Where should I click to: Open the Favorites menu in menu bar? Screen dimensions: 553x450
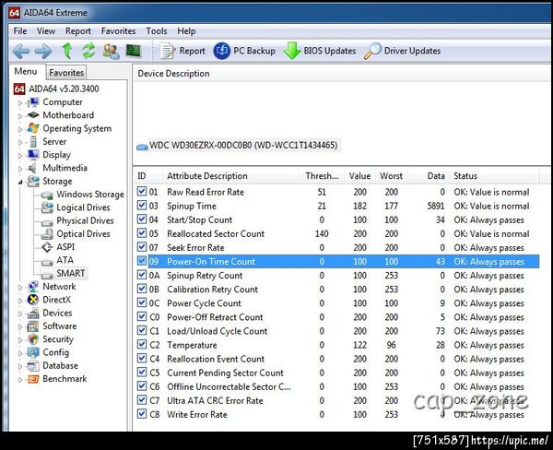pyautogui.click(x=118, y=31)
